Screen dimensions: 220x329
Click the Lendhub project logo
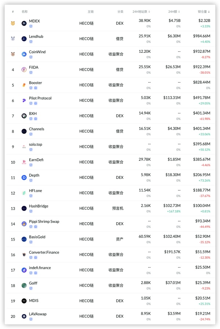coord(24,39)
